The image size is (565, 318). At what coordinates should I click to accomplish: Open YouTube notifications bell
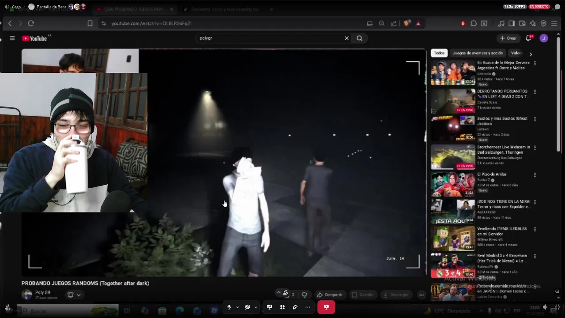[529, 38]
